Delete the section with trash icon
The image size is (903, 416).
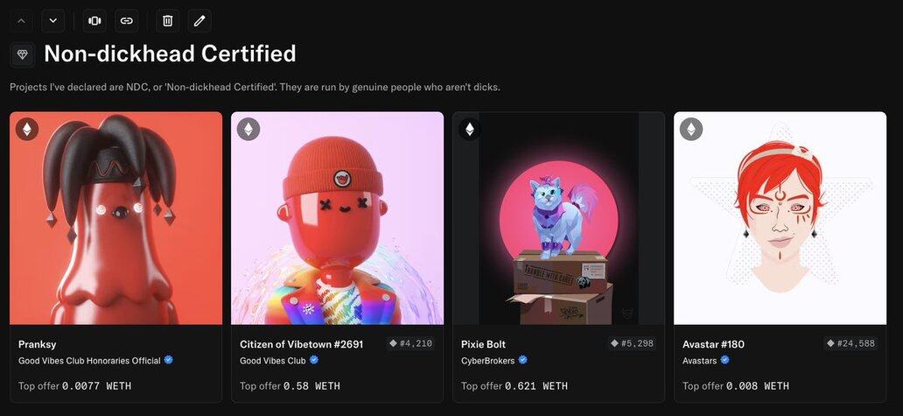pyautogui.click(x=167, y=20)
